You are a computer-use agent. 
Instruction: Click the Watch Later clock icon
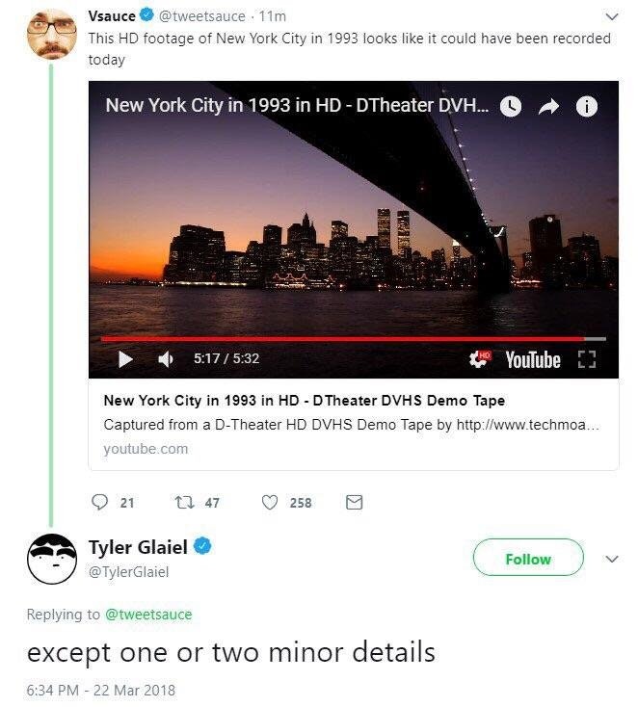(x=511, y=106)
